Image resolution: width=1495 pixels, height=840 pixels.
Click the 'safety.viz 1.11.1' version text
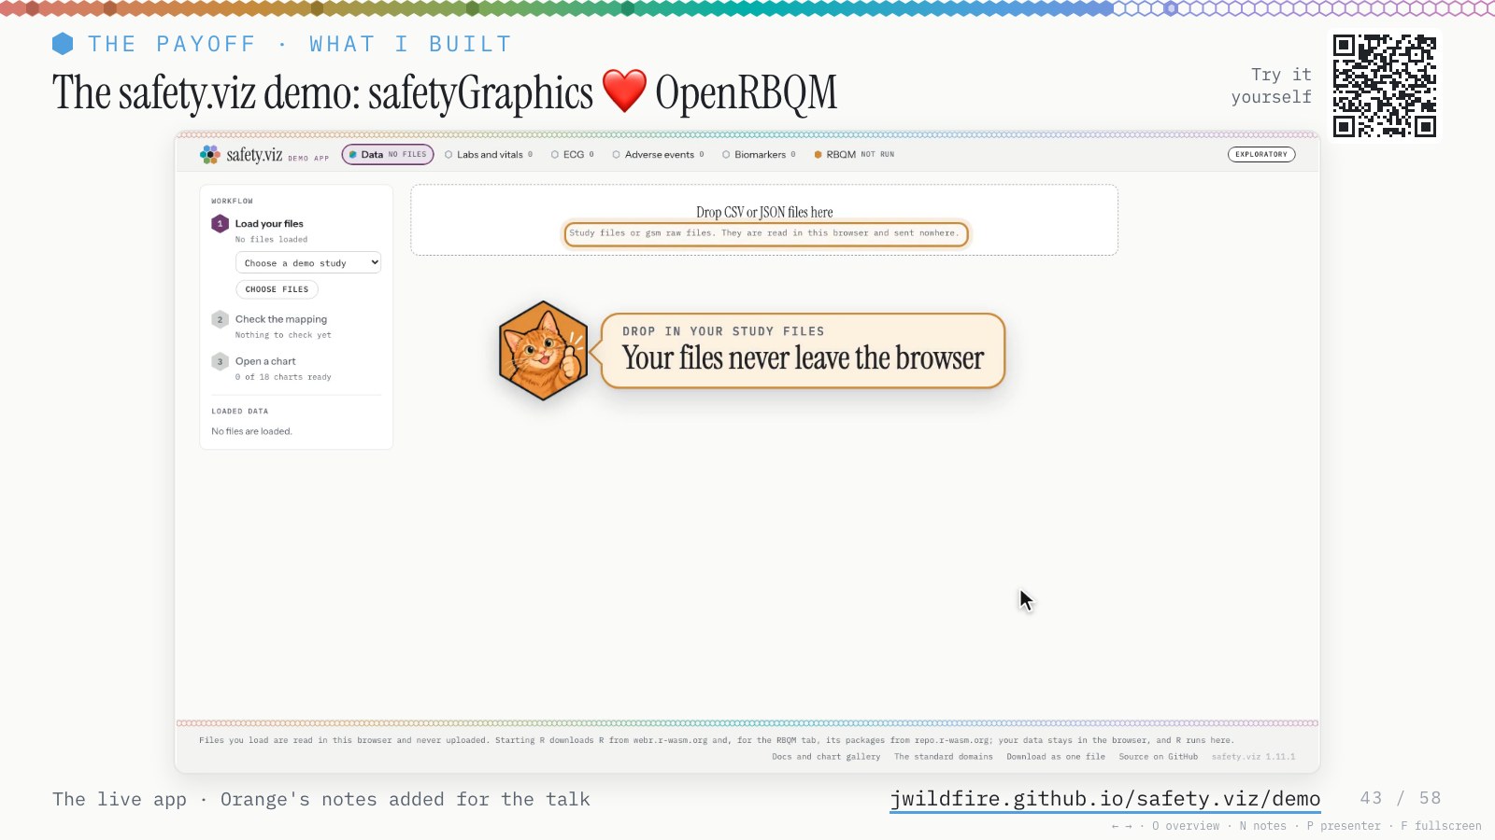[1253, 757]
